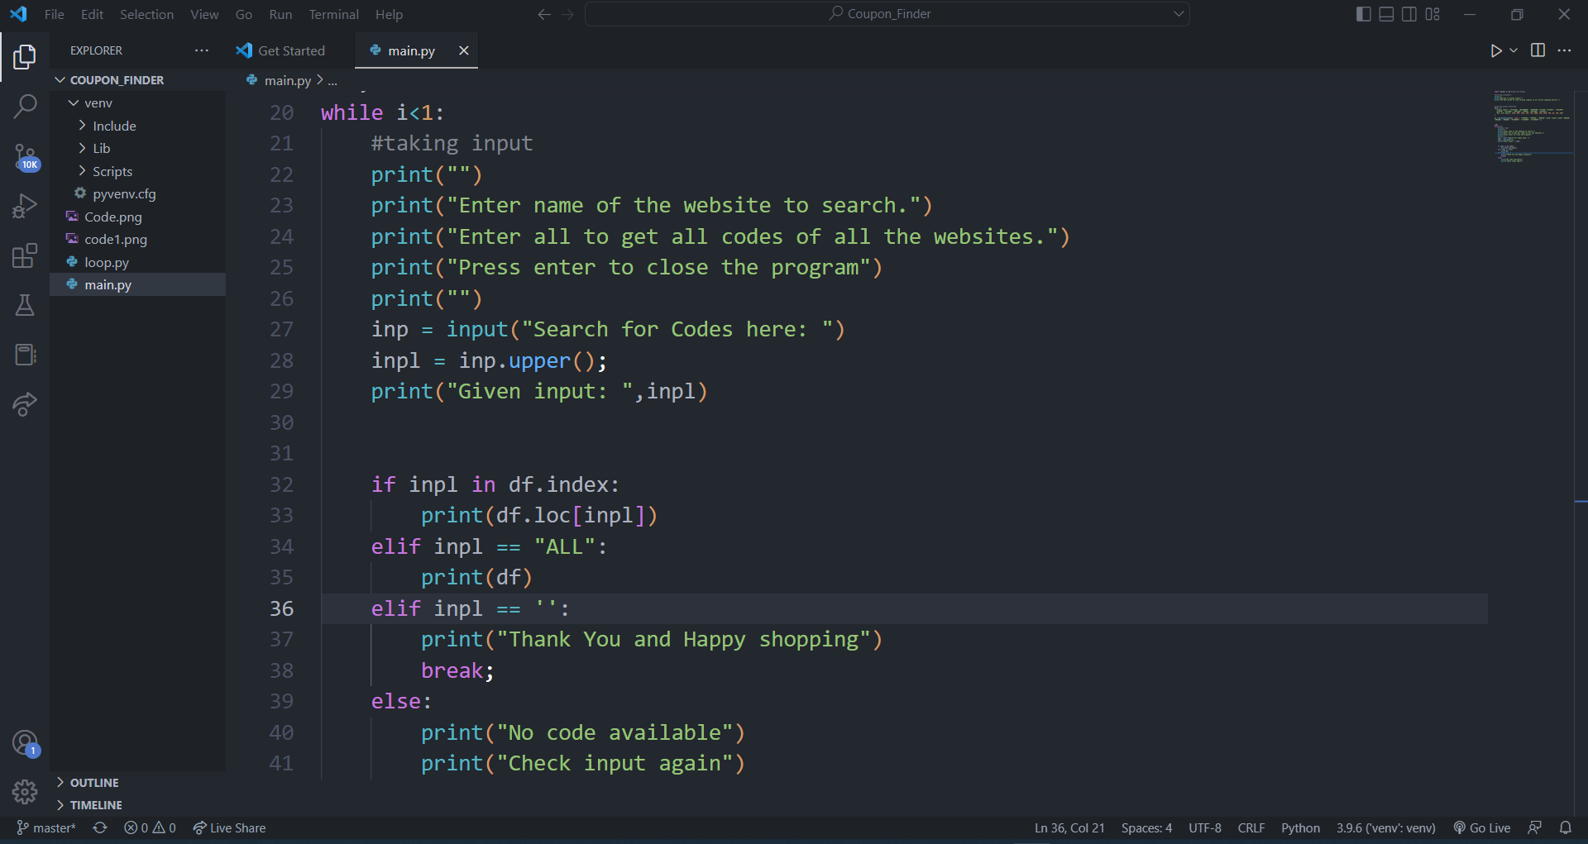Customize the editor layout
This screenshot has width=1588, height=844.
[x=1433, y=14]
